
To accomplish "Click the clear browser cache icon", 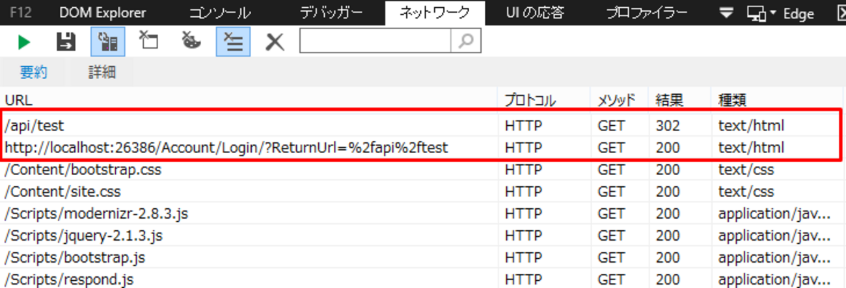I will pyautogui.click(x=149, y=43).
